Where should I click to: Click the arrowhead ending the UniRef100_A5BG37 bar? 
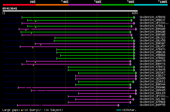(x=132, y=20)
